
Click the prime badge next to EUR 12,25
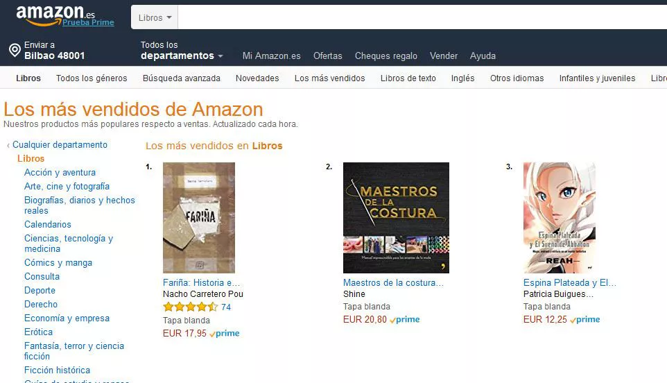[x=585, y=320]
